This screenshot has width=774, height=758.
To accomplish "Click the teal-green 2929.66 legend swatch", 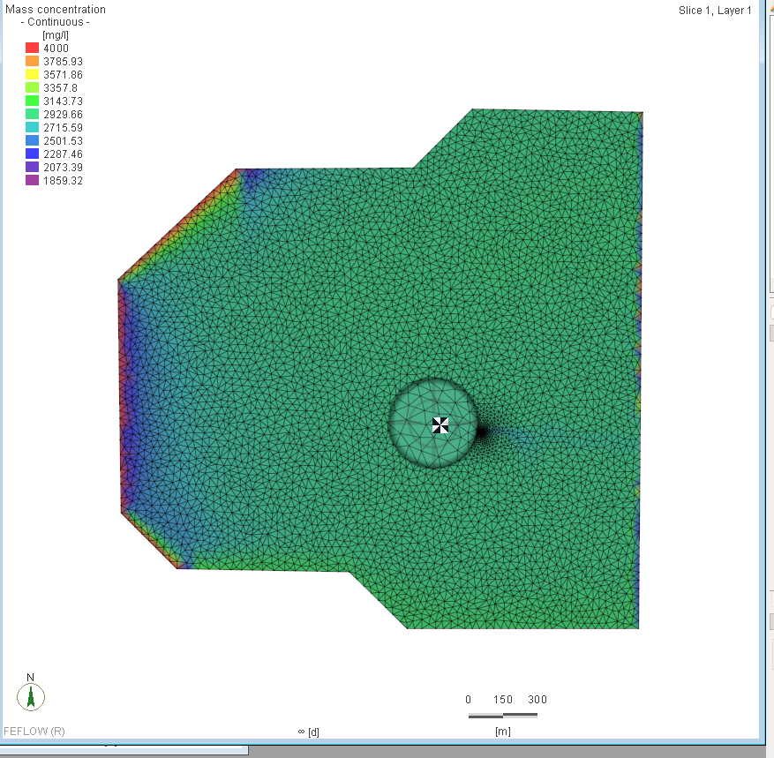I will click(x=32, y=115).
